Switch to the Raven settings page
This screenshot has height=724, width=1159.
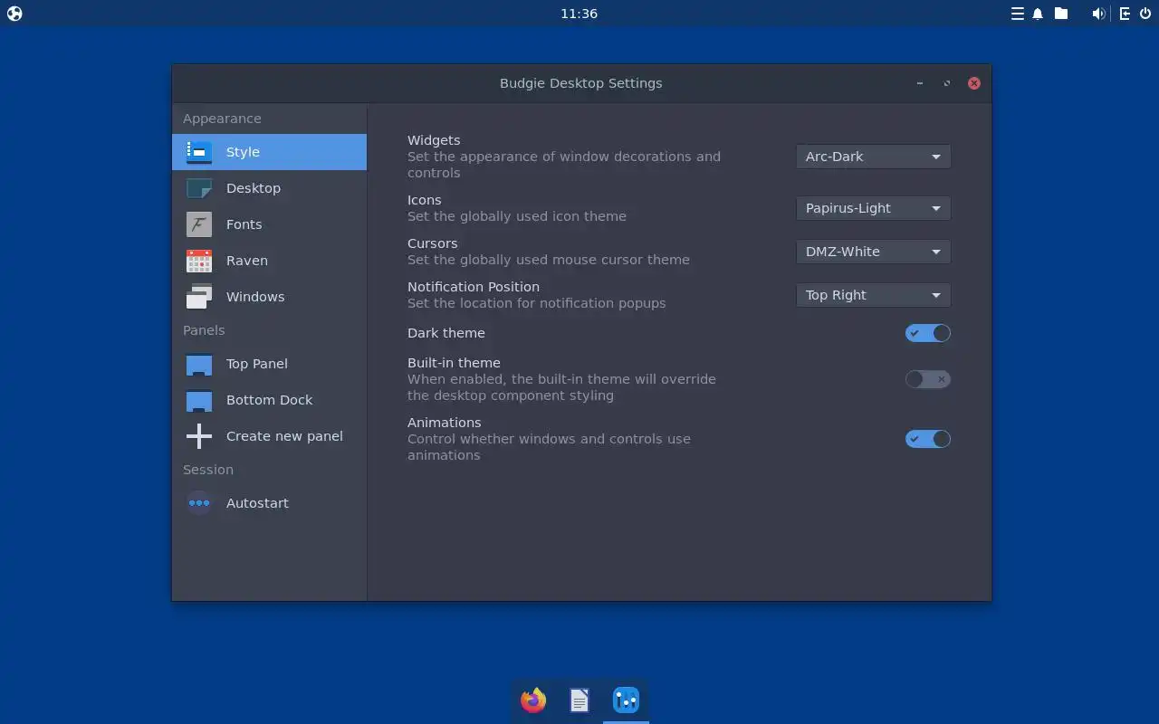tap(269, 261)
